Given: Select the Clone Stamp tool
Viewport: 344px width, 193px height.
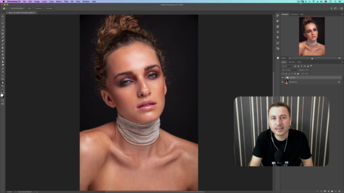Looking at the screenshot, I should coord(3,48).
